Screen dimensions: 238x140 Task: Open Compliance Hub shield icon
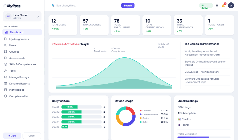tap(6, 96)
